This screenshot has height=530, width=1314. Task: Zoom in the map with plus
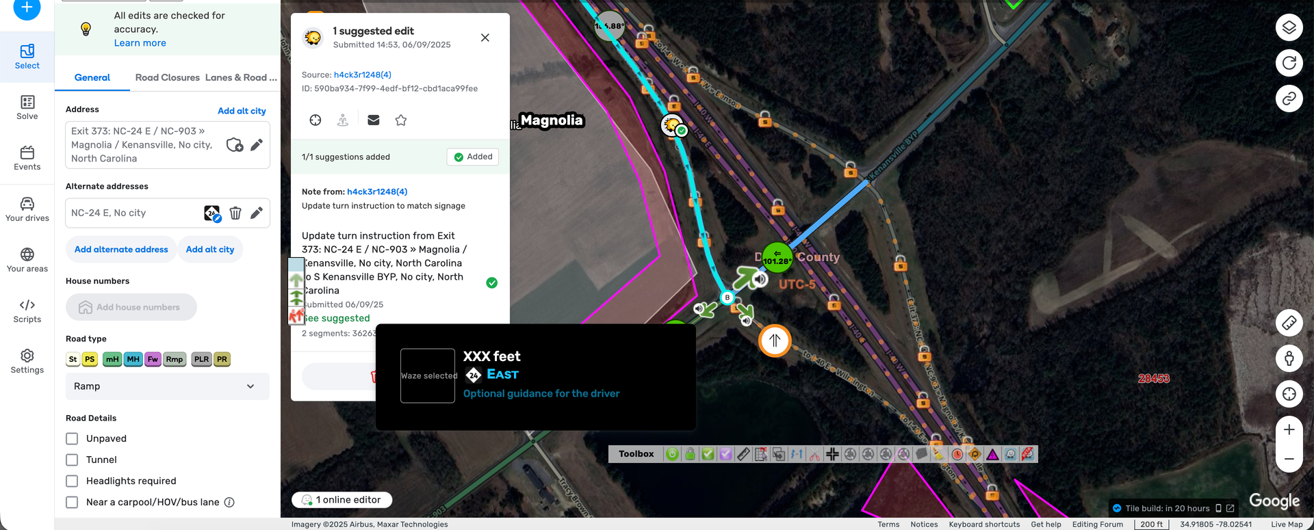coord(1289,429)
